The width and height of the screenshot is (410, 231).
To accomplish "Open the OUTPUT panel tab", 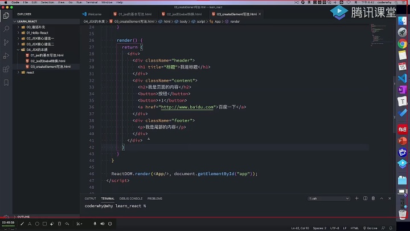I will pyautogui.click(x=90, y=198).
